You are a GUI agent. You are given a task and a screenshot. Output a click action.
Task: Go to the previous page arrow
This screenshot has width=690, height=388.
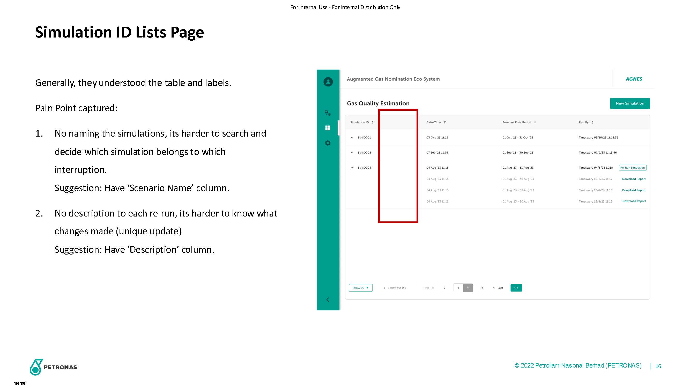click(444, 288)
